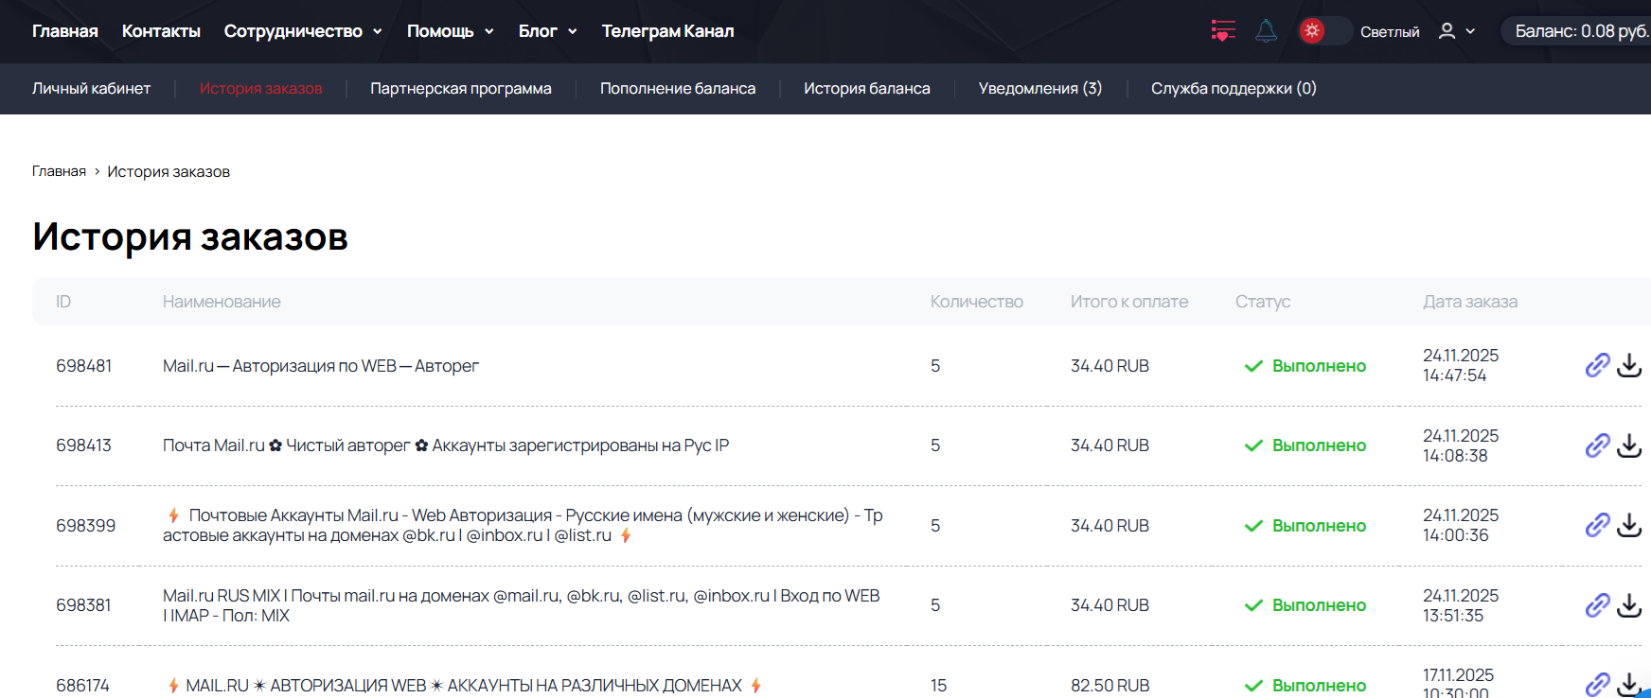Download order 686174 accounts
The width and height of the screenshot is (1651, 698).
(1629, 685)
